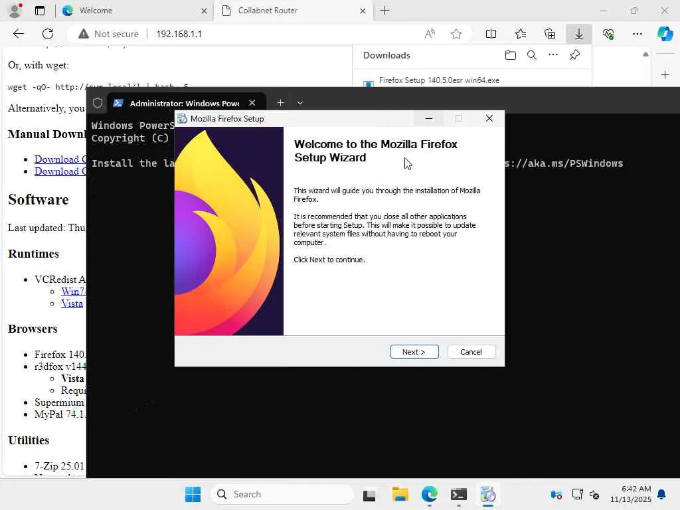Click the Edge profile avatar

coord(15,11)
